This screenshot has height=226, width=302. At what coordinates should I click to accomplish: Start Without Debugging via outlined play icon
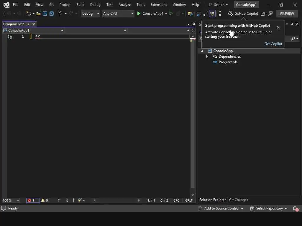coord(171,14)
